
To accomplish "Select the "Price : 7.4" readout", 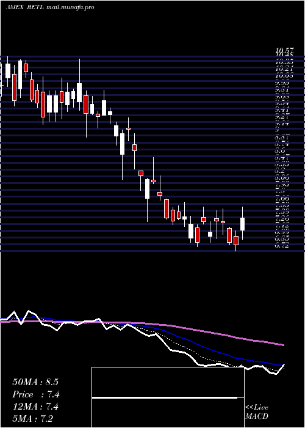I will click(36, 394).
